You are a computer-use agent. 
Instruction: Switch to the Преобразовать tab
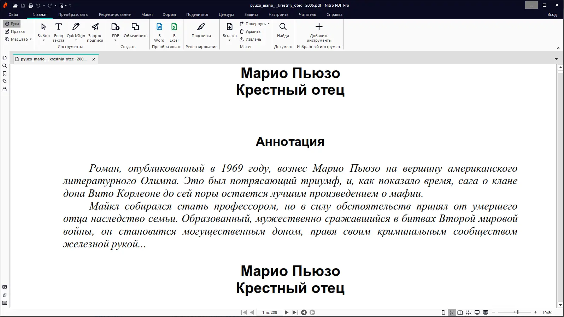coord(73,14)
